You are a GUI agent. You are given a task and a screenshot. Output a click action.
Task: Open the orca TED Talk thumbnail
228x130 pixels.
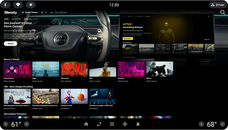(103, 96)
